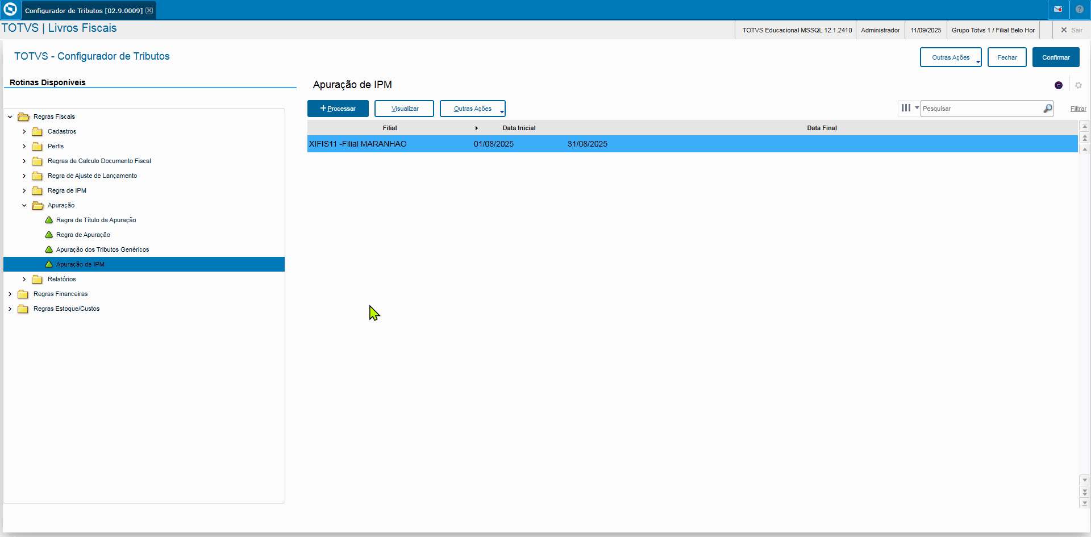1091x537 pixels.
Task: Click the 31/08/2025 date cell
Action: point(588,144)
